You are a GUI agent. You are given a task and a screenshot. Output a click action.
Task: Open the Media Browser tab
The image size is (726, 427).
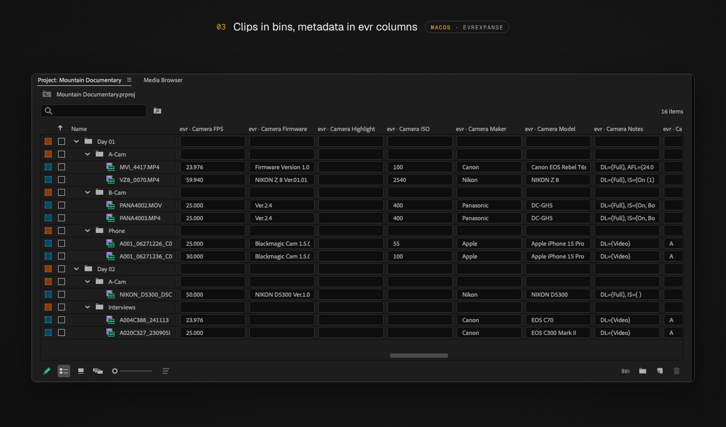coord(163,80)
